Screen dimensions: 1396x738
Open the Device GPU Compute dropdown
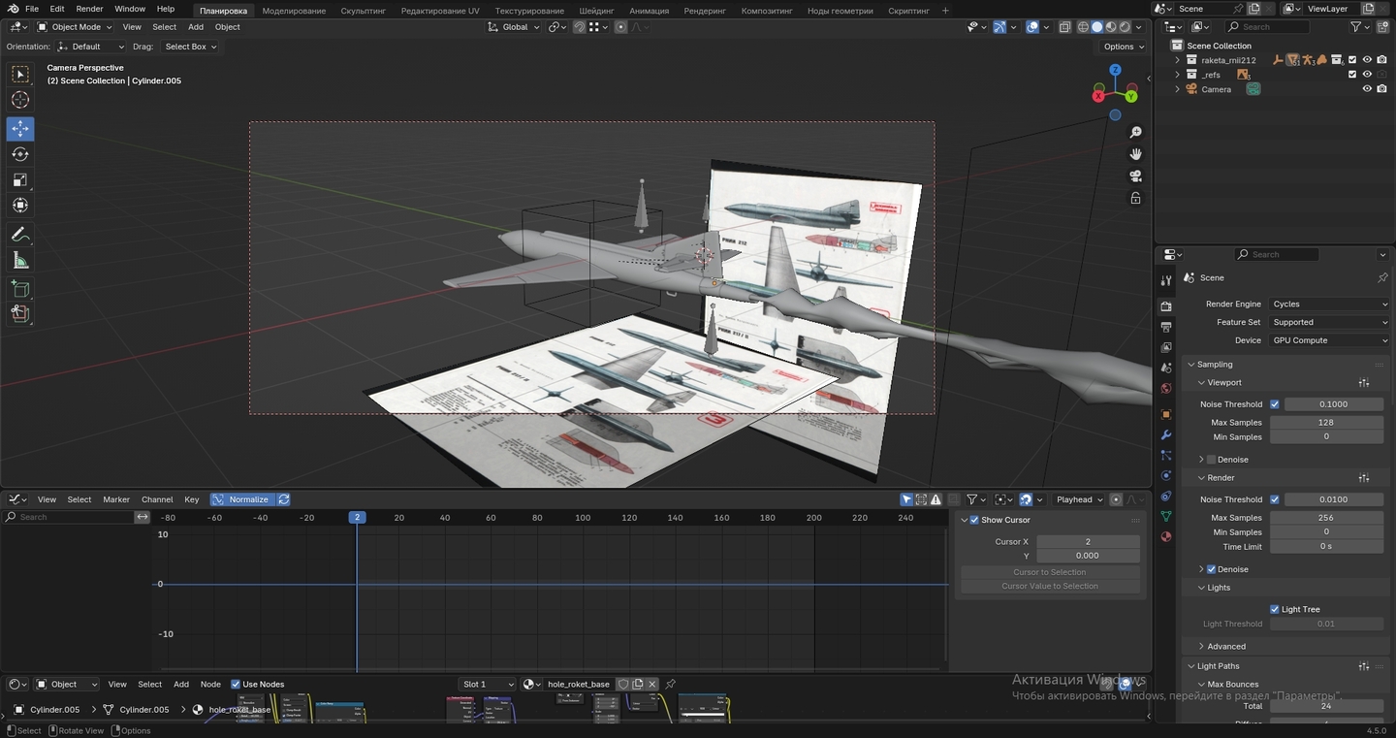click(x=1329, y=340)
